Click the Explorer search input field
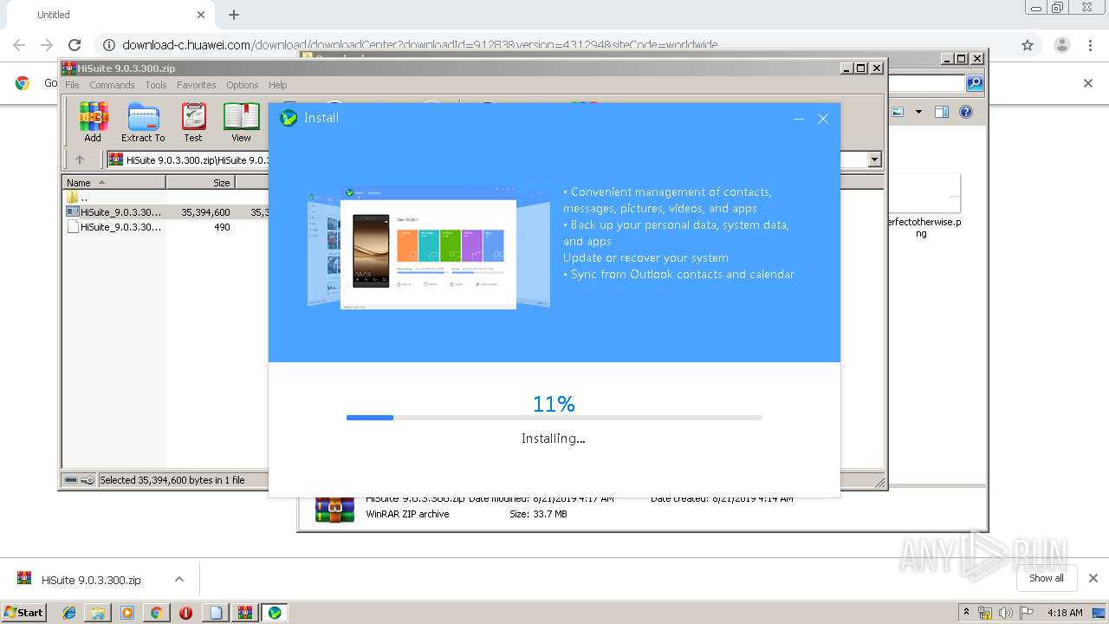This screenshot has height=624, width=1109. point(926,83)
